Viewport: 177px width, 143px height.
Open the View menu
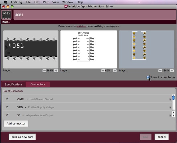(55, 2)
